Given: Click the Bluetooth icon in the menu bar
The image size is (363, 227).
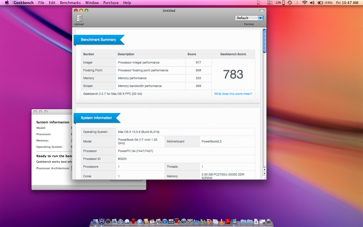Looking at the screenshot, I should point(297,3).
